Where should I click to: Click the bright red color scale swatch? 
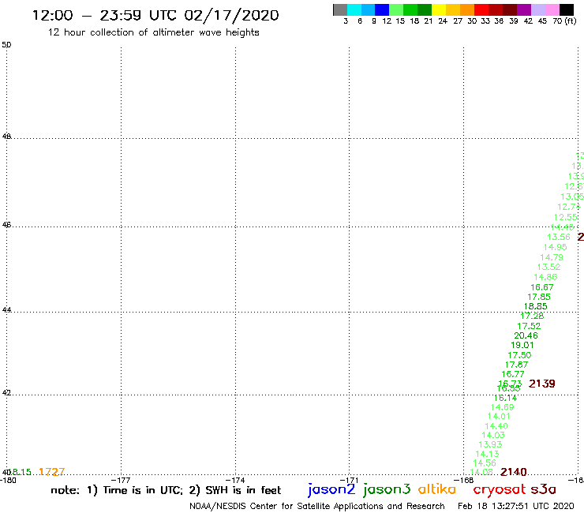(481, 9)
